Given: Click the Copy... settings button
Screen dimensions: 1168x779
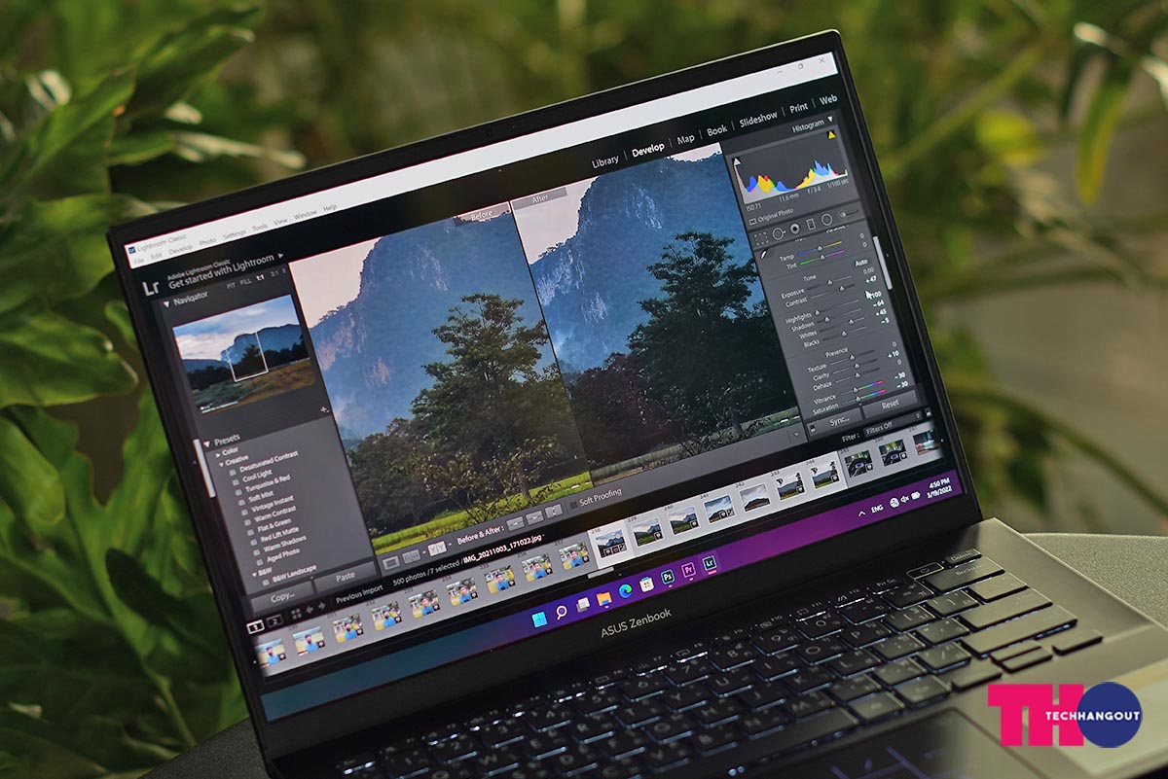Looking at the screenshot, I should (x=281, y=596).
